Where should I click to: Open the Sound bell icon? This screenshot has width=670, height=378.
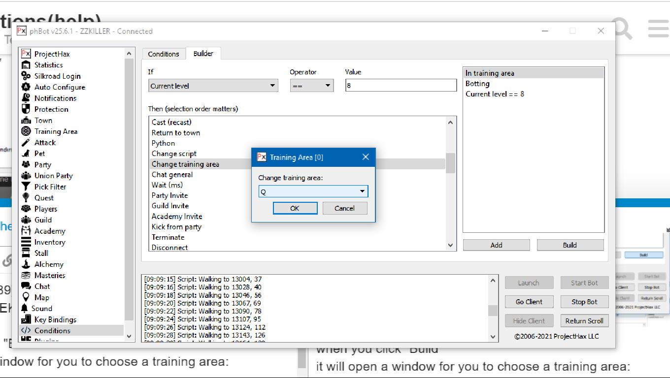pyautogui.click(x=25, y=309)
